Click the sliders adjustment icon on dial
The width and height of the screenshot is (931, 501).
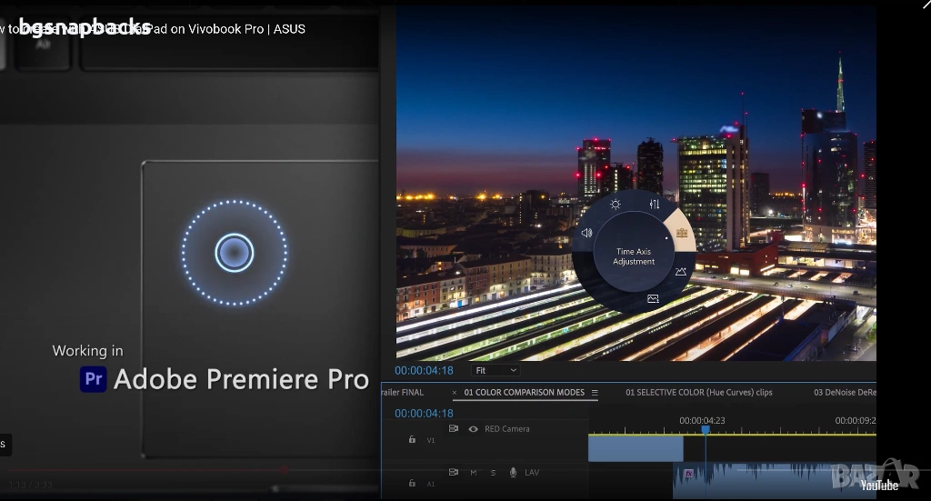(655, 205)
